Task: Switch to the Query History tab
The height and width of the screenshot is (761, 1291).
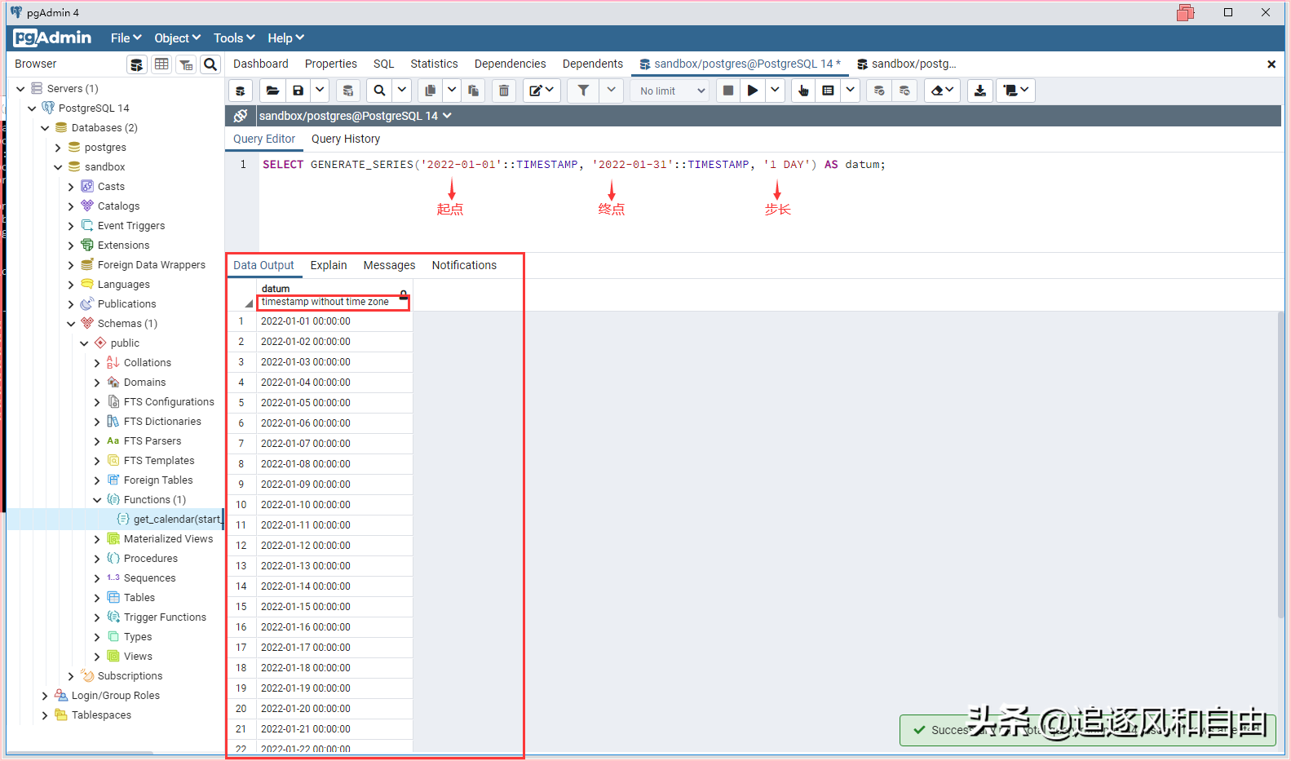Action: point(346,139)
